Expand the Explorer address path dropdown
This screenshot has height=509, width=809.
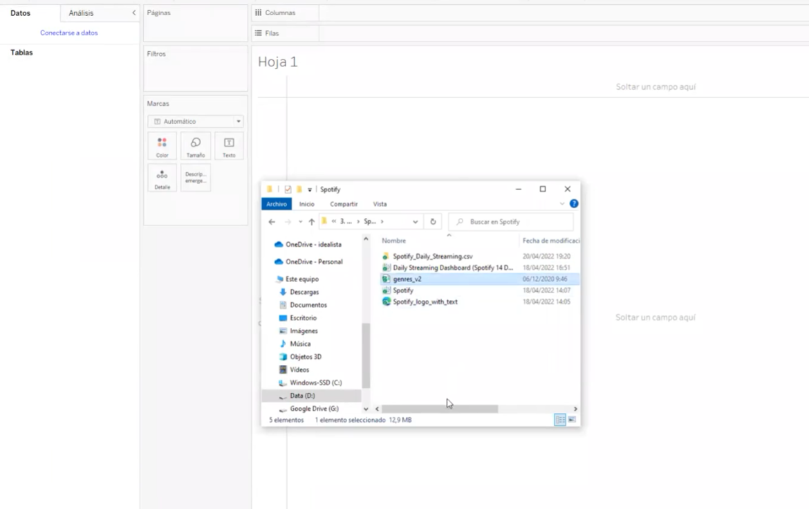[x=416, y=222]
